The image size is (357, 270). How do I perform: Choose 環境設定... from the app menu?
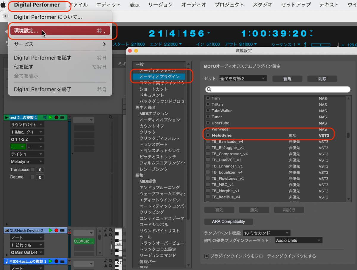click(x=60, y=30)
